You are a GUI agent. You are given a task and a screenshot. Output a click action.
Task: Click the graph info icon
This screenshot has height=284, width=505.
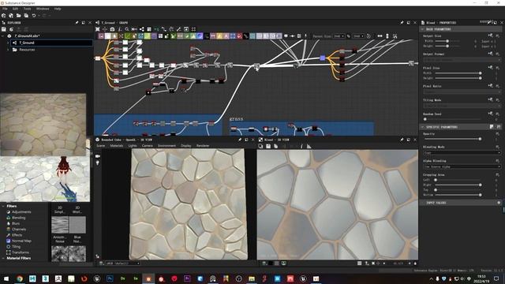point(119,29)
